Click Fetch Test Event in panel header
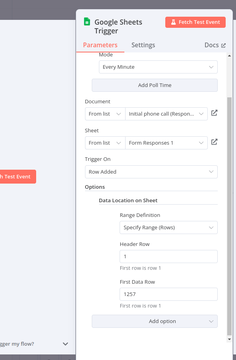The height and width of the screenshot is (360, 236). tap(195, 22)
